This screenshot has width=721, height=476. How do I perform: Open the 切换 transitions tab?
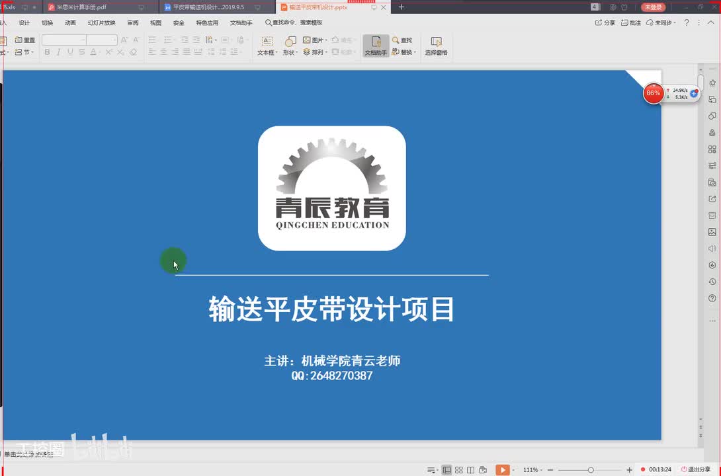tap(48, 22)
